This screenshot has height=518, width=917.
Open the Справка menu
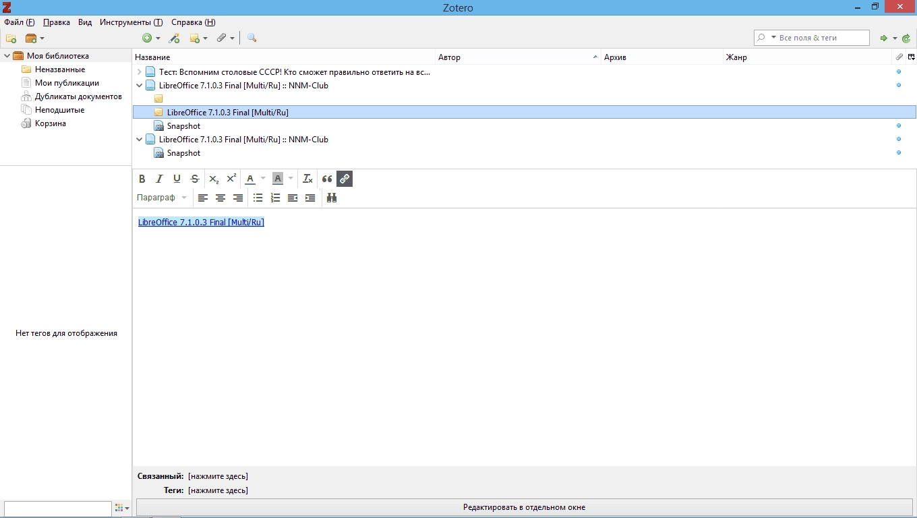point(194,22)
